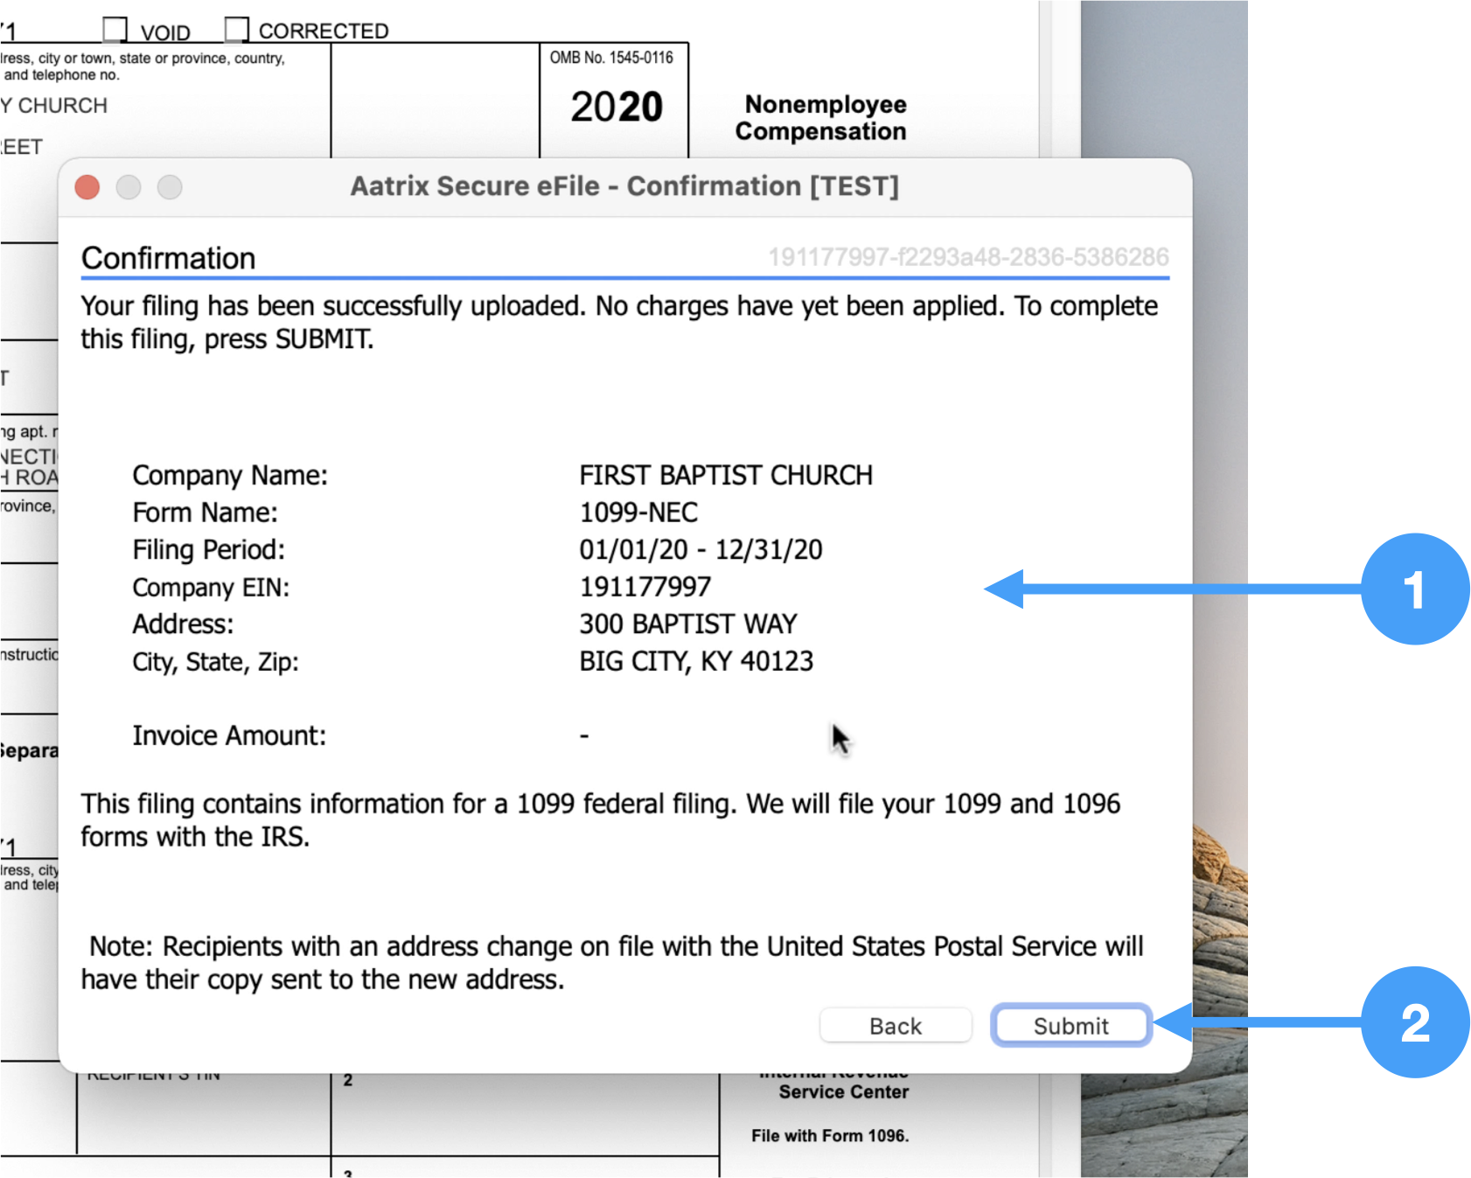
Task: Click the Nonemployee Compensation form heading
Action: tap(821, 118)
